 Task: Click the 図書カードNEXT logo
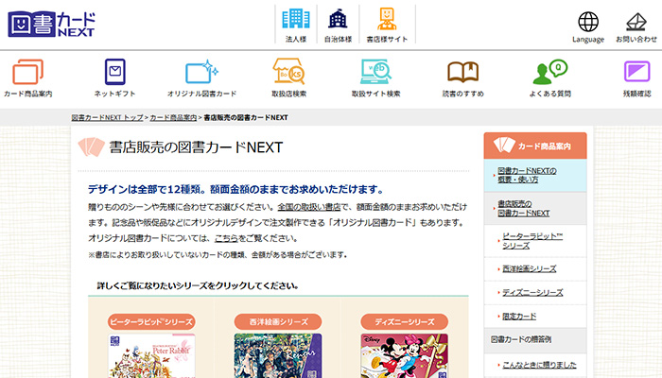pos(51,24)
